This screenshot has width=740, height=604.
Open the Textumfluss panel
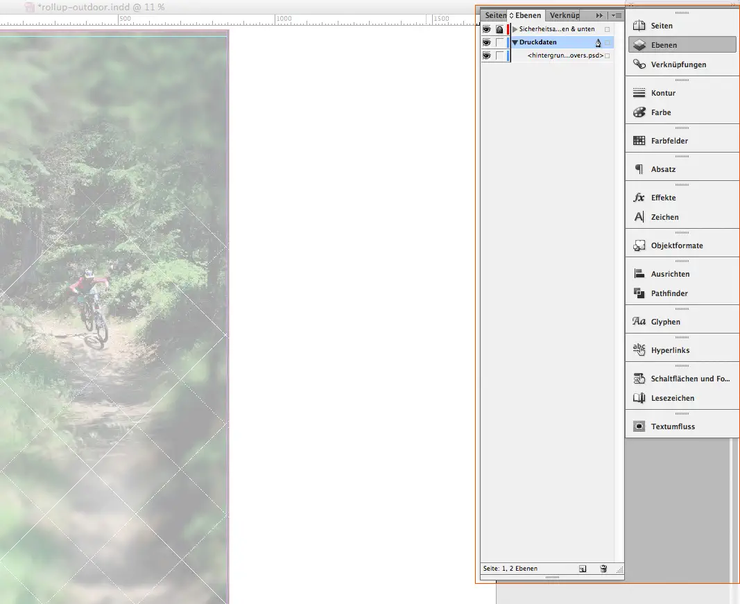(x=672, y=426)
